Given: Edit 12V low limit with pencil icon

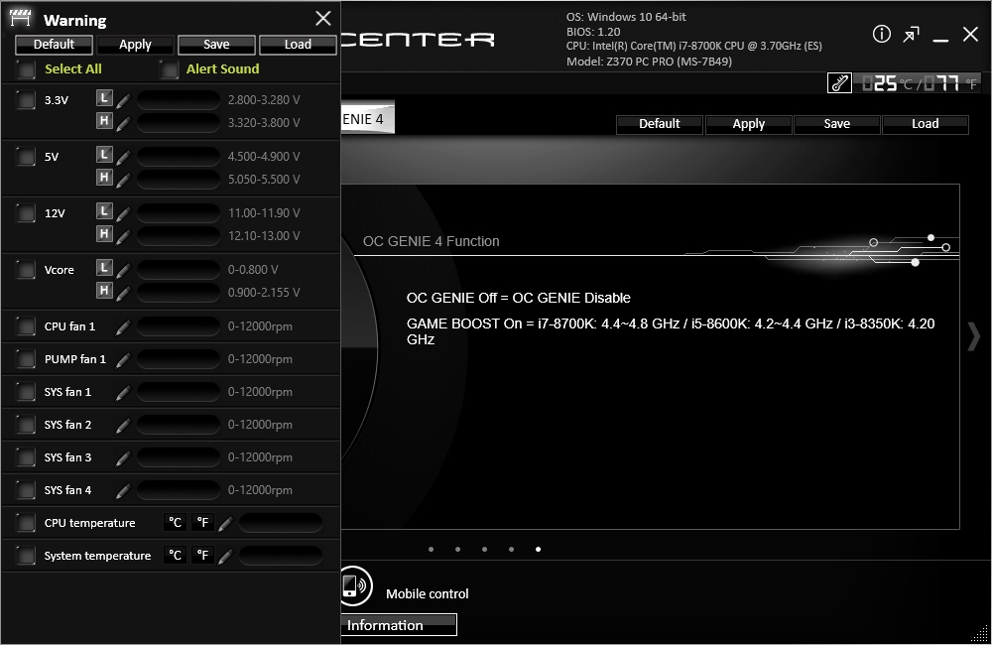Looking at the screenshot, I should [123, 213].
